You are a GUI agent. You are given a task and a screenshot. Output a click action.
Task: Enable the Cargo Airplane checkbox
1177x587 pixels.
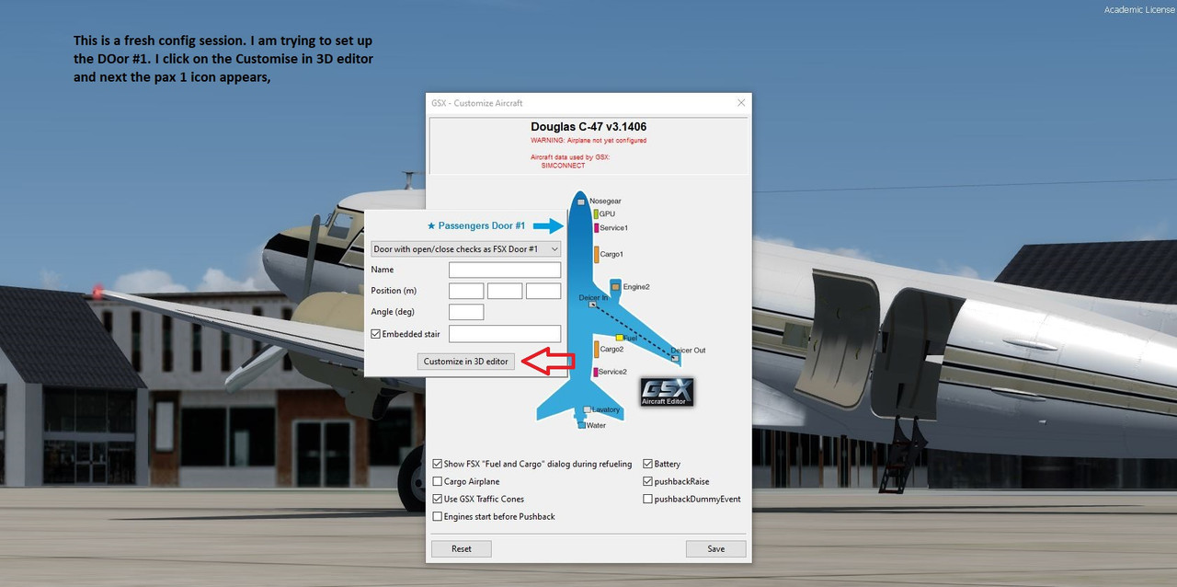tap(437, 482)
